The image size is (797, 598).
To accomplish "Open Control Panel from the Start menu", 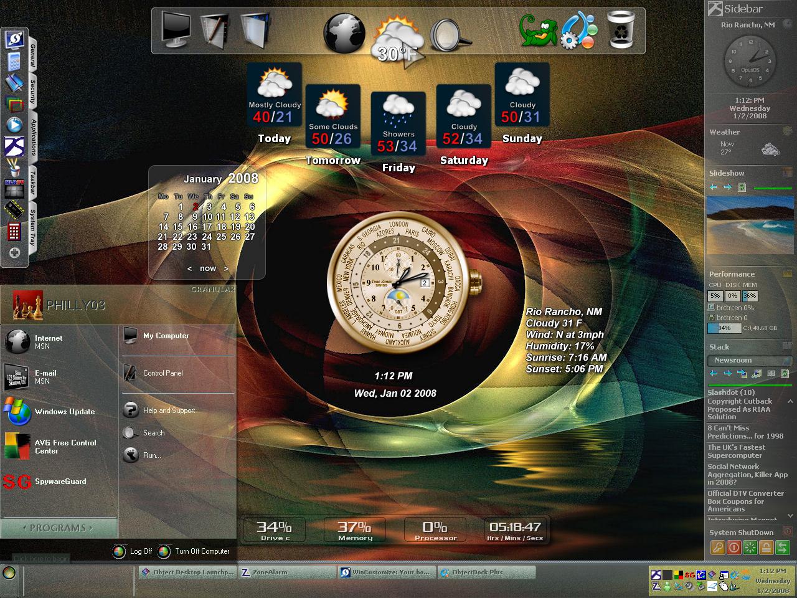I will [x=164, y=373].
